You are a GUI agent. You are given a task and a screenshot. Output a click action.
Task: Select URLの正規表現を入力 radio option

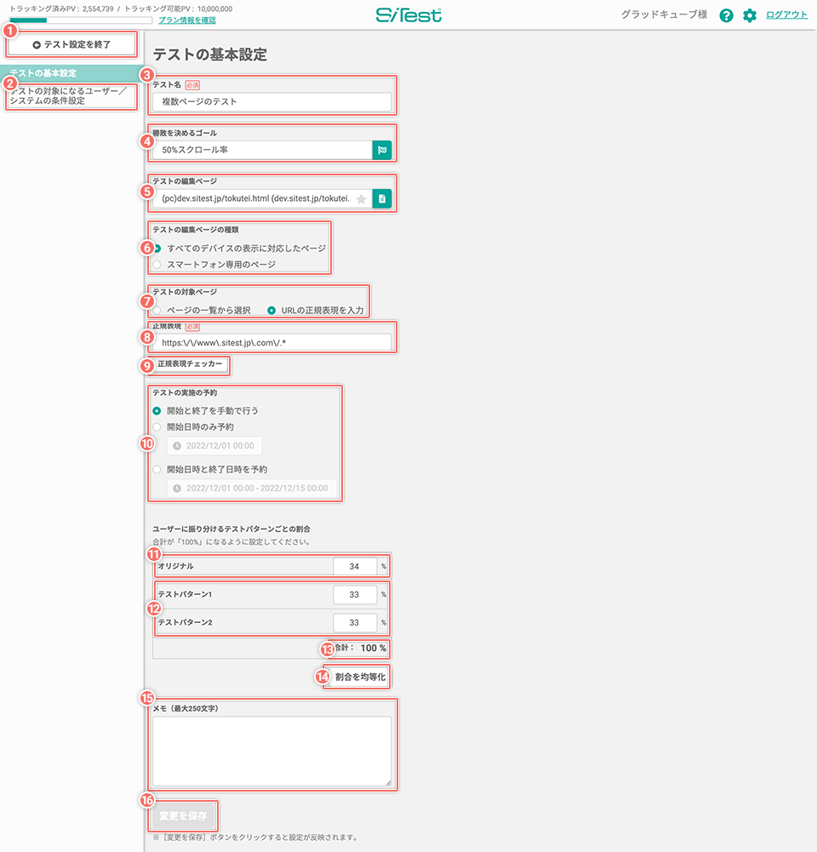271,311
